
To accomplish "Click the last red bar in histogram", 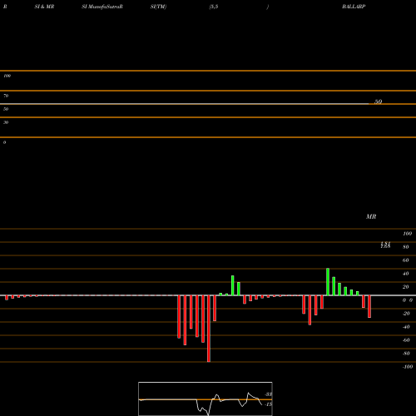I will point(369,306).
